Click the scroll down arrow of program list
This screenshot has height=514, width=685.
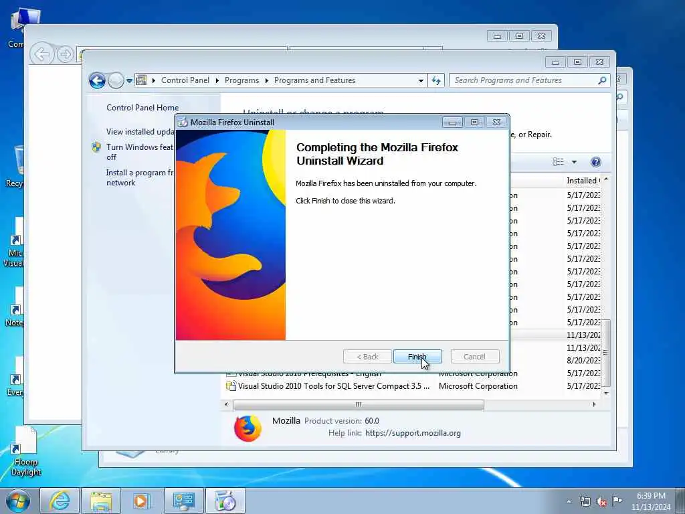pyautogui.click(x=606, y=393)
